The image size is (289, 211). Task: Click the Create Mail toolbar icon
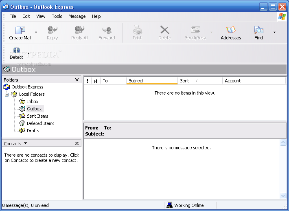(x=20, y=30)
